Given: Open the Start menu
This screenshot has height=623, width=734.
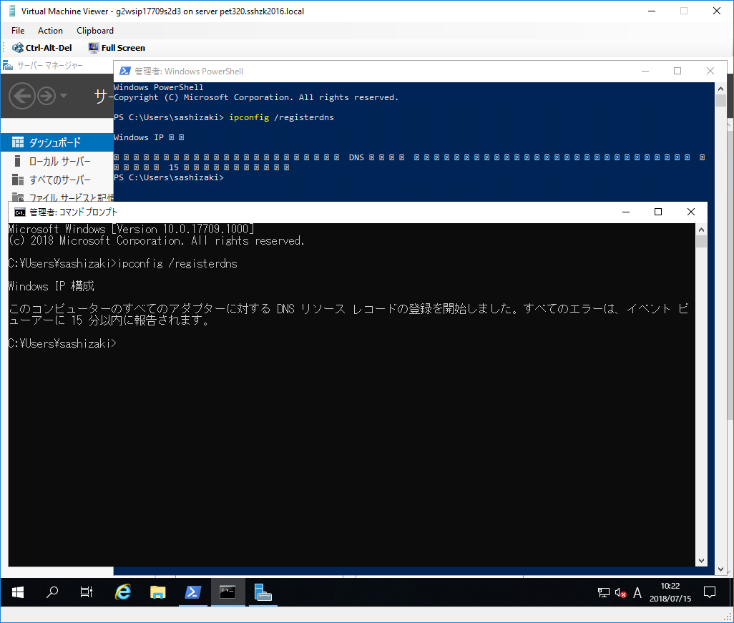Looking at the screenshot, I should (x=17, y=592).
